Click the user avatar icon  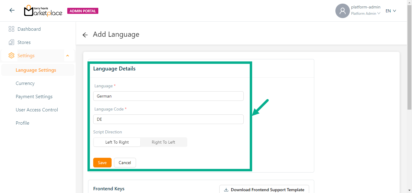[342, 11]
